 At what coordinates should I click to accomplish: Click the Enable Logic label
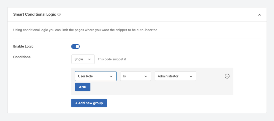[23, 47]
